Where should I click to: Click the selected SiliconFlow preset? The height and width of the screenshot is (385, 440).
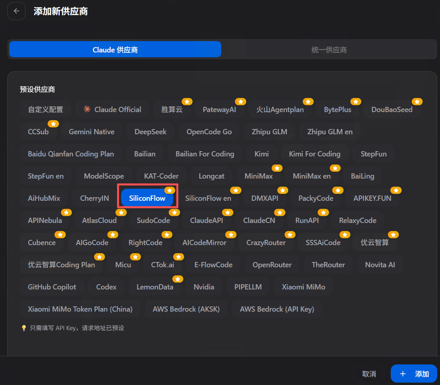147,198
